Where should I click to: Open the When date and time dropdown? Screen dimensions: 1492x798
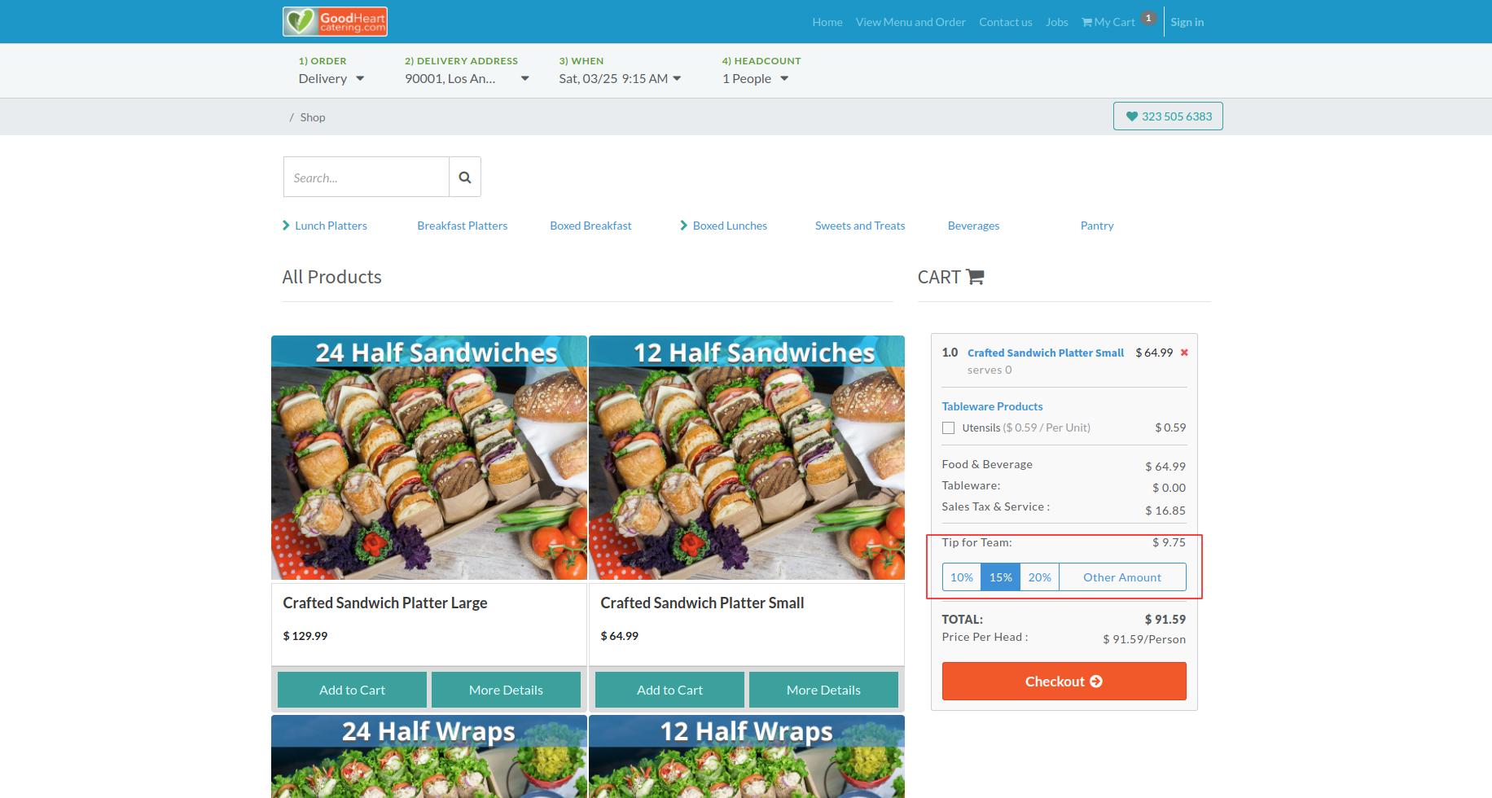[620, 79]
